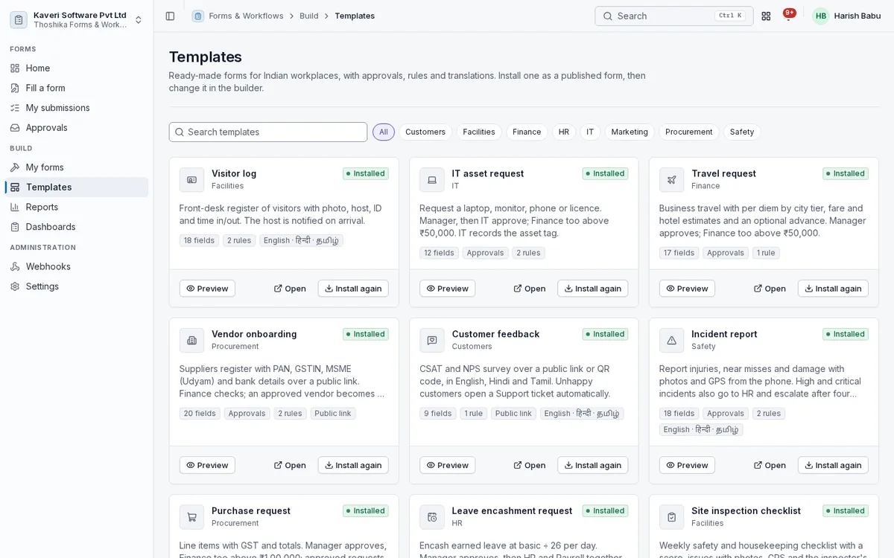Open the Travel request template
Screen dimensions: 894x558
(x=770, y=289)
